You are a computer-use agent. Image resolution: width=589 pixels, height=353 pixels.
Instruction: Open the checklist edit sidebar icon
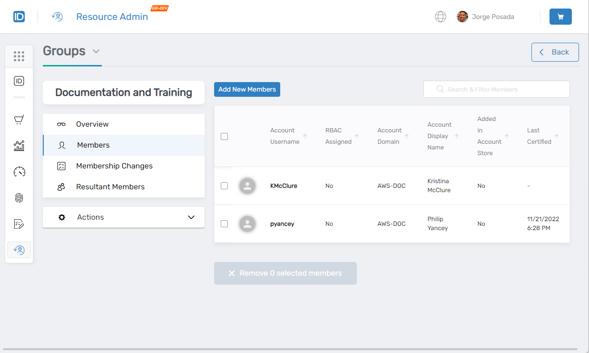tap(19, 224)
